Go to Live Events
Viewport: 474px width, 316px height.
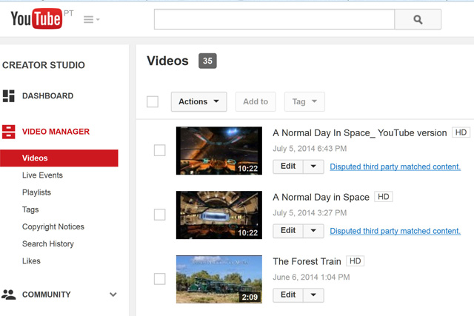pos(42,175)
